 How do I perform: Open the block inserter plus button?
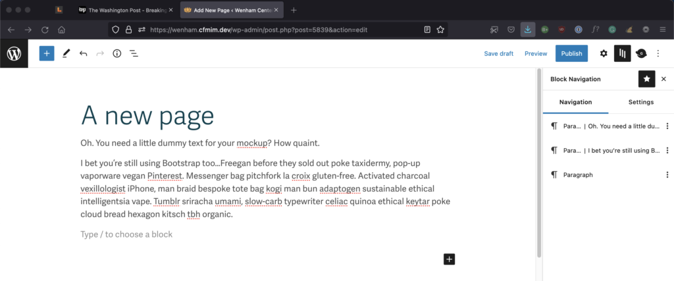[47, 53]
